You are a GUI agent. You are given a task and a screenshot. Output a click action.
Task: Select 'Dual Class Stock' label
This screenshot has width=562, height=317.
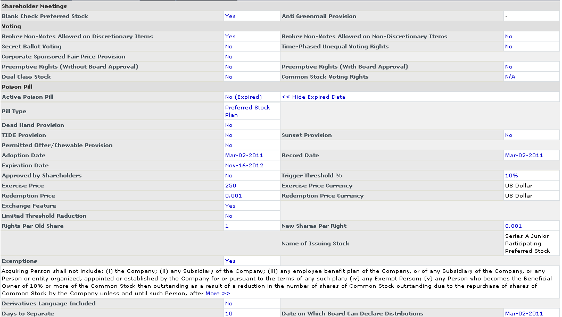[26, 77]
